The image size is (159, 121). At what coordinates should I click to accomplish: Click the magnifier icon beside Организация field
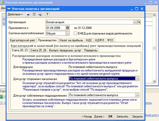click(x=139, y=22)
